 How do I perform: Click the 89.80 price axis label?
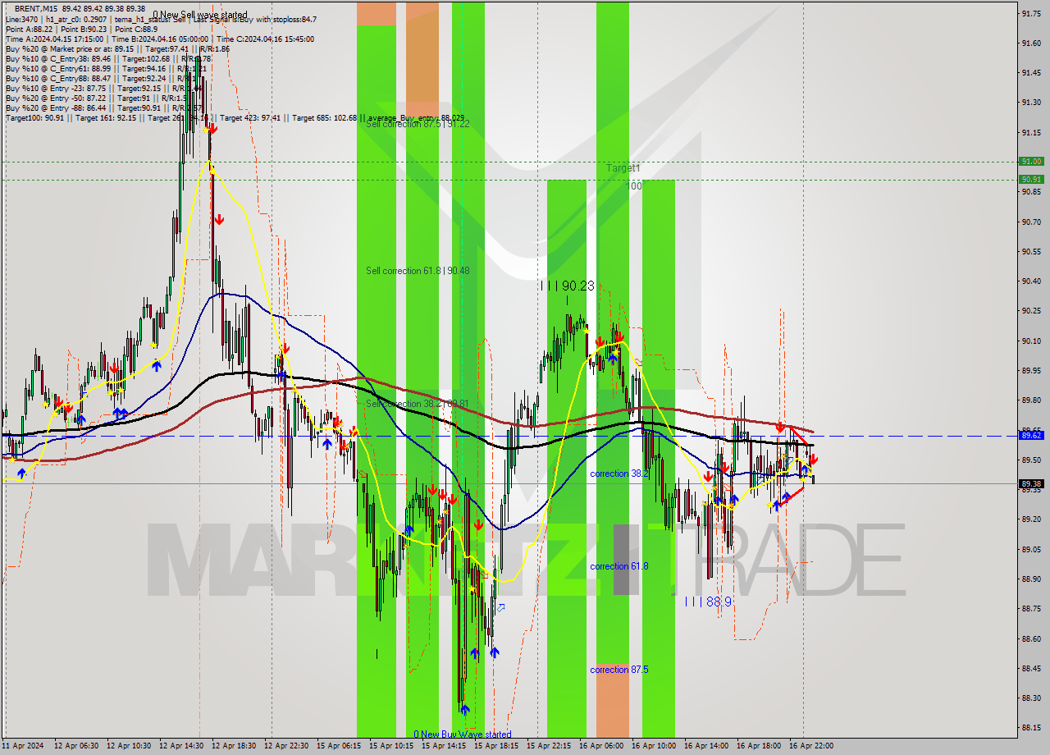tap(1031, 400)
